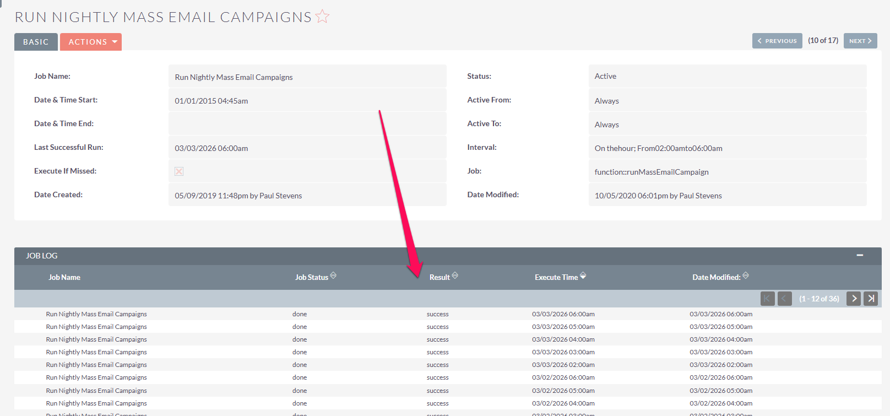The image size is (890, 416).
Task: Jump to last page of job log
Action: [871, 299]
